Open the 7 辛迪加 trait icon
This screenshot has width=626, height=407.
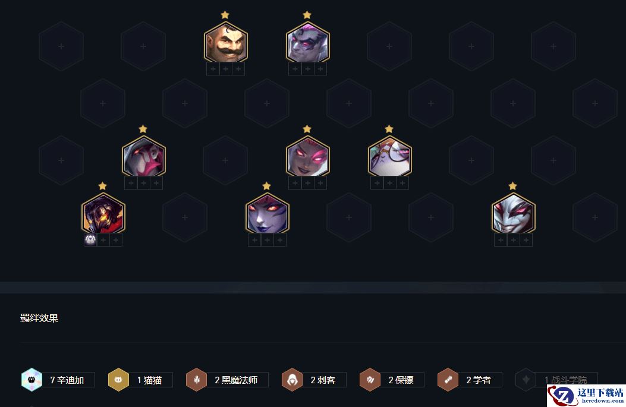click(x=32, y=380)
